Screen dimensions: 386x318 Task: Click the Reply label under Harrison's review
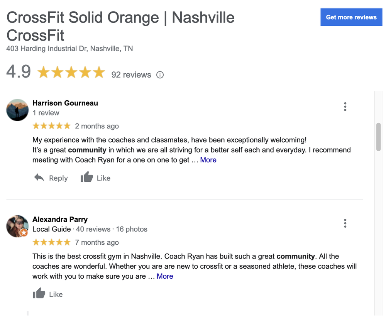(58, 178)
